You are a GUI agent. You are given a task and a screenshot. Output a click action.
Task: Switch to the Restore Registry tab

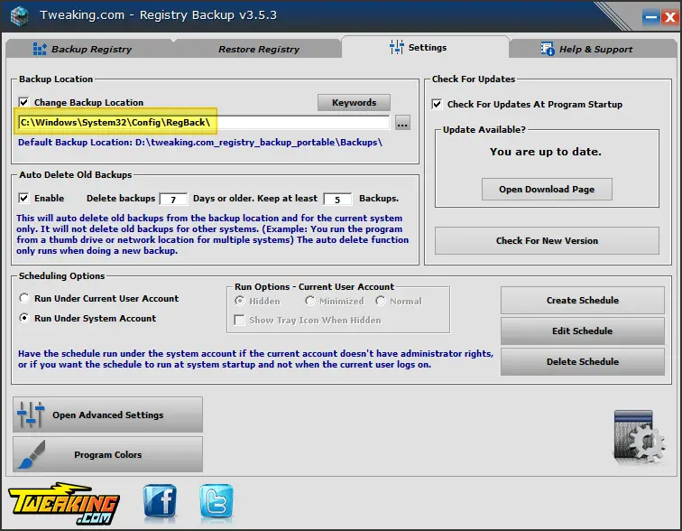[x=258, y=49]
